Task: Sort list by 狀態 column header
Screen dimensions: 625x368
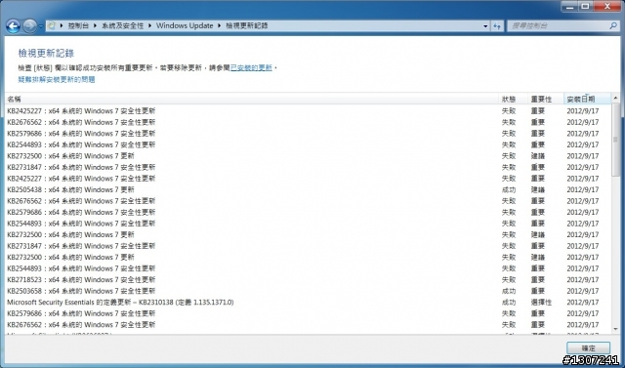Action: 513,100
